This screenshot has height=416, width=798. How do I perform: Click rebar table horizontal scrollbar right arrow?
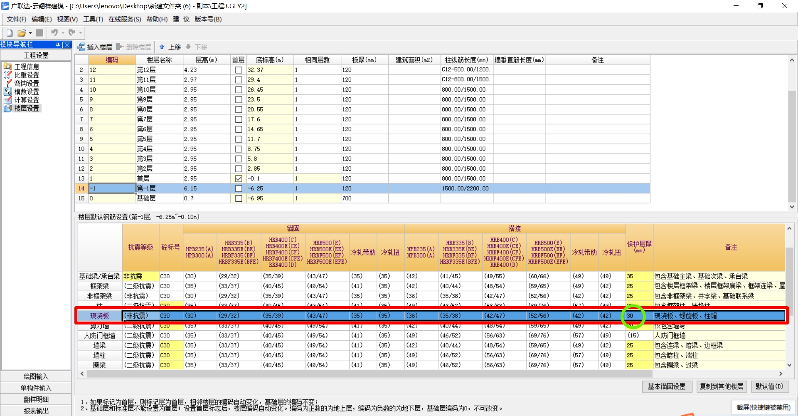[x=781, y=374]
